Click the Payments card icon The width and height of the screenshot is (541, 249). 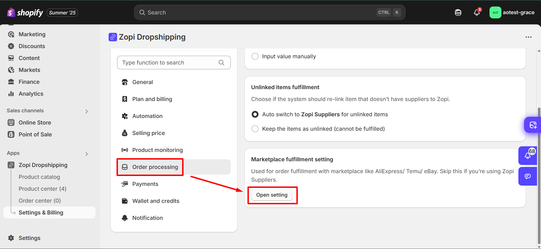pos(125,184)
